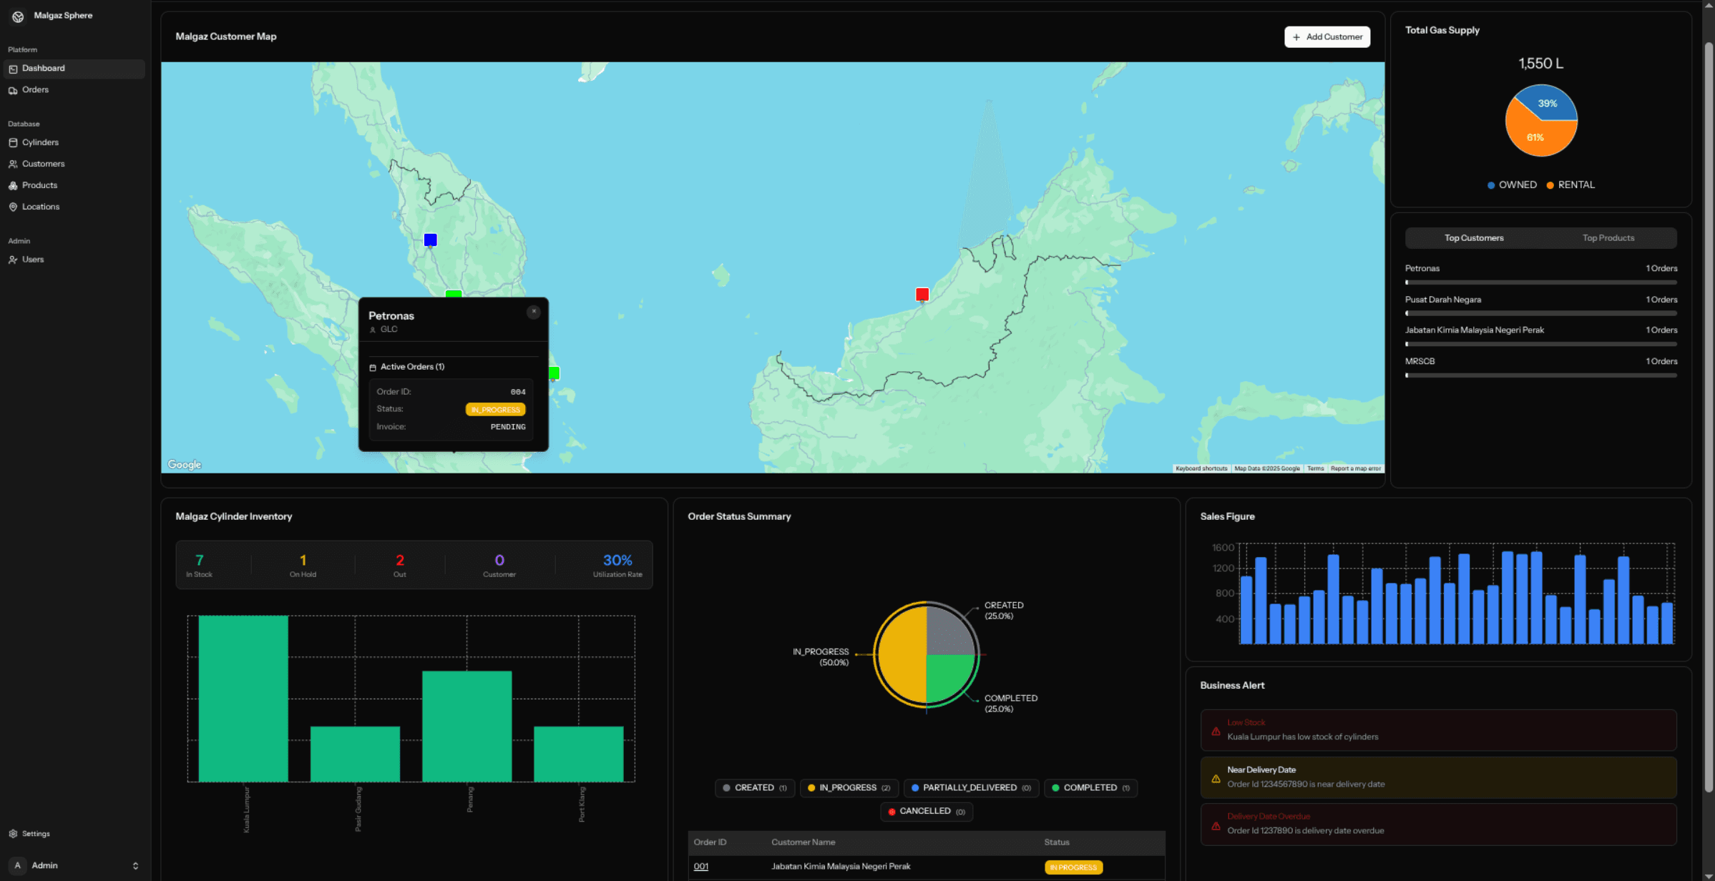Click the Add Customer button
1715x881 pixels.
coord(1326,36)
